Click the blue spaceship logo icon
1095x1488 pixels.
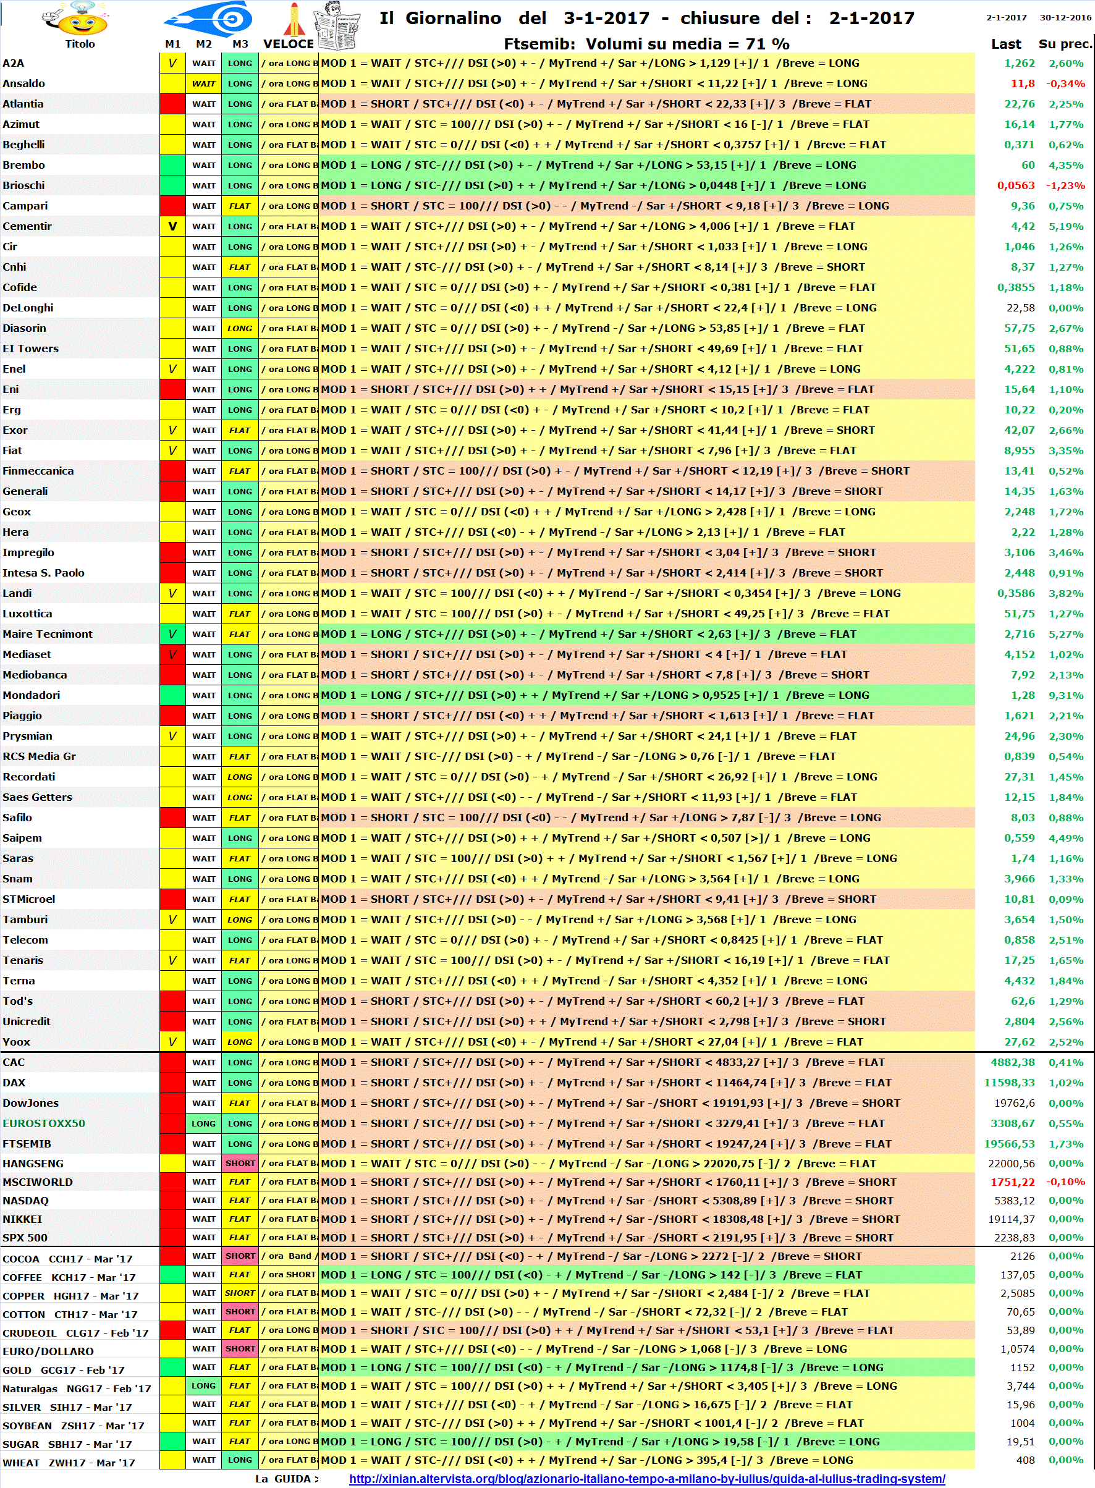click(208, 19)
